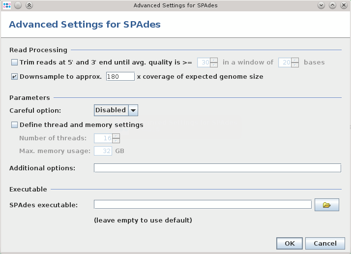
Task: Browse for SPAdes executable via folder icon
Action: click(x=326, y=205)
